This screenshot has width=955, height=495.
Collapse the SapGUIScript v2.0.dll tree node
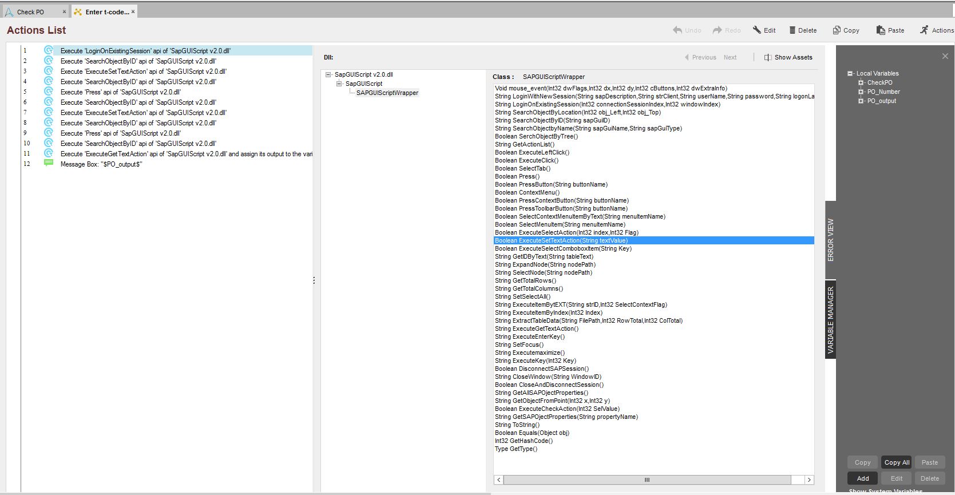pos(328,74)
